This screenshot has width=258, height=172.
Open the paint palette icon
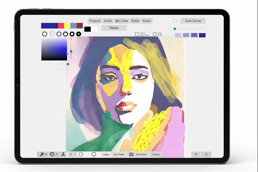coord(52,154)
